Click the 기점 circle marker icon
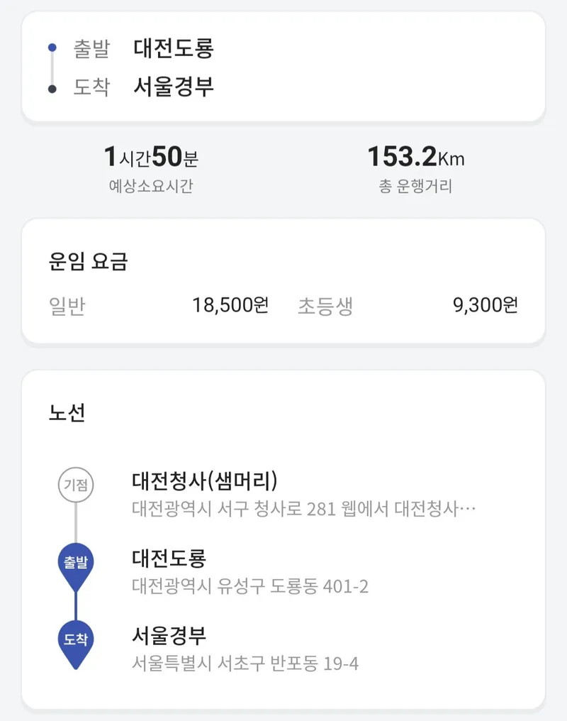Viewport: 567px width, 721px height. (x=76, y=485)
